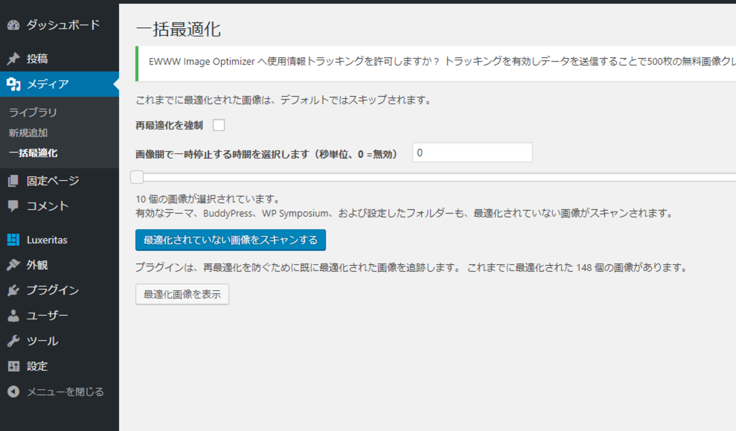Enable the 再最適化を強制 checkbox
The image size is (736, 431).
coord(219,125)
